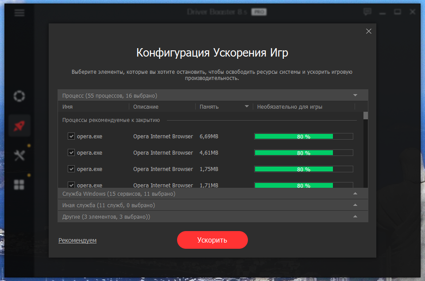The width and height of the screenshot is (425, 281).
Task: Click the Имя column header
Action: tap(68, 107)
